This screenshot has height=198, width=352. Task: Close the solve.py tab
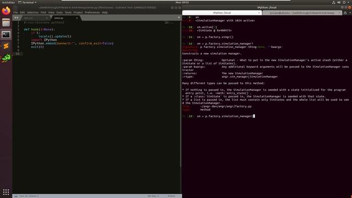77,18
